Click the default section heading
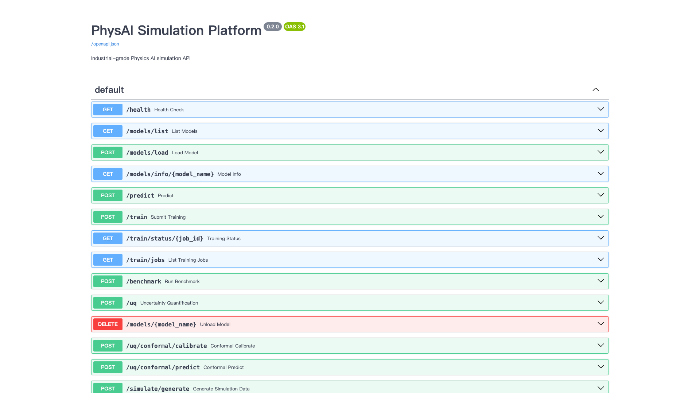The image size is (700, 393). pos(109,90)
